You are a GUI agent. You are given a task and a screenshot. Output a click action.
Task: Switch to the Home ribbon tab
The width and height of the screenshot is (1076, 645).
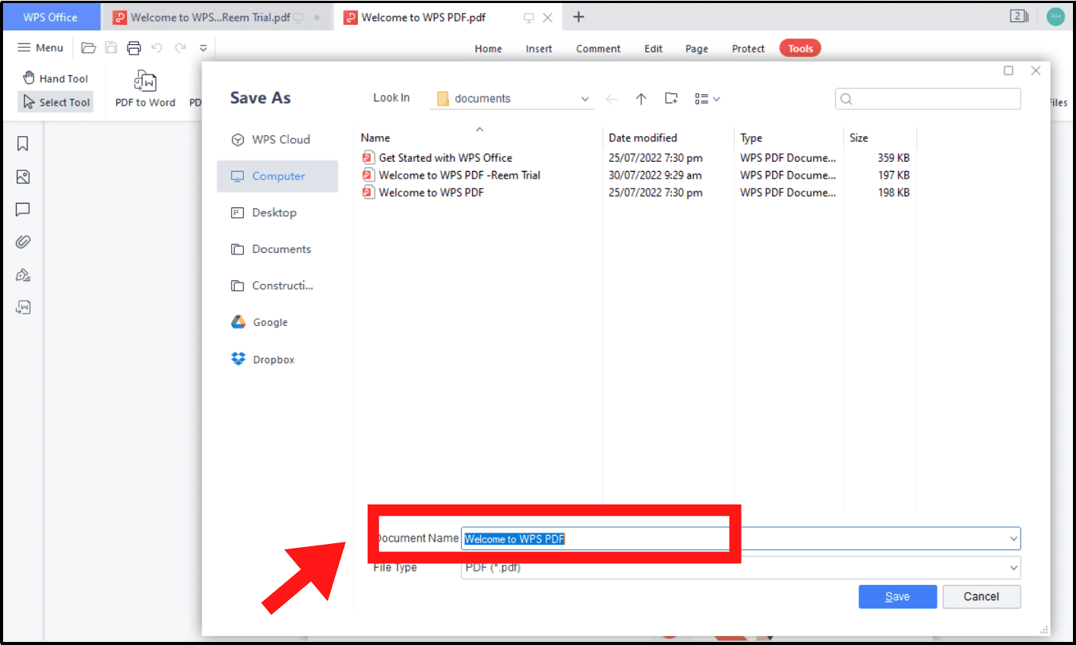pos(488,49)
